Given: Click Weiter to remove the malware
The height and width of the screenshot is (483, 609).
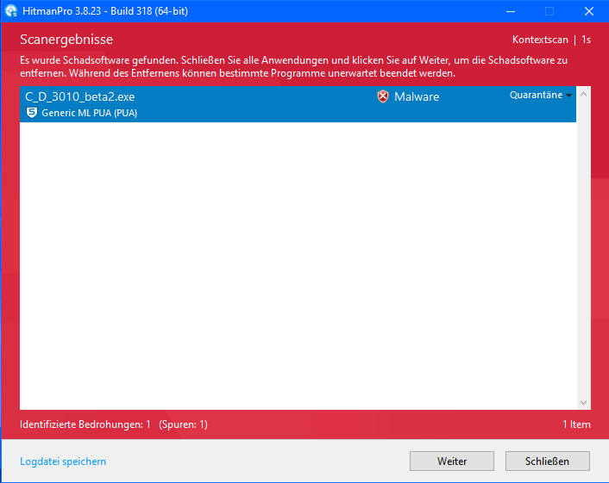Looking at the screenshot, I should (x=452, y=461).
